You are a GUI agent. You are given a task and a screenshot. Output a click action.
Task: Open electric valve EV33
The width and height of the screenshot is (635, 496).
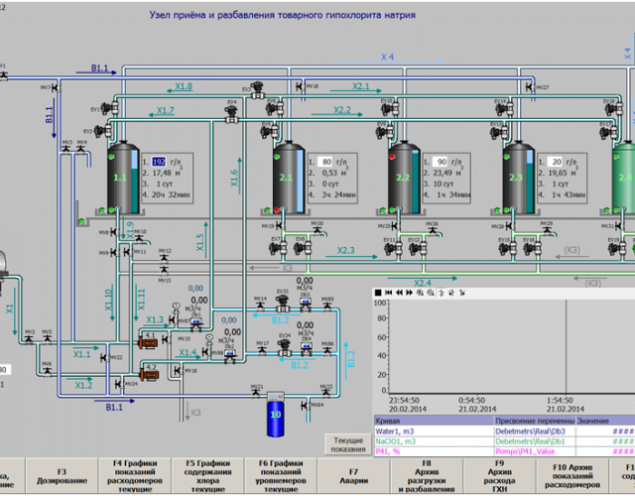click(x=284, y=300)
